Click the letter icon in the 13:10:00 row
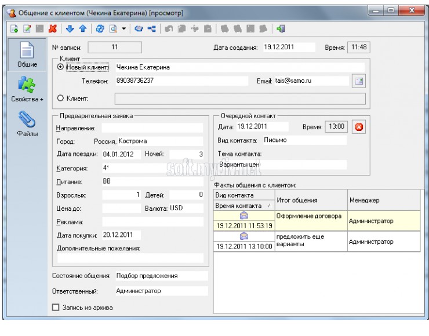429x336 pixels. (243, 236)
